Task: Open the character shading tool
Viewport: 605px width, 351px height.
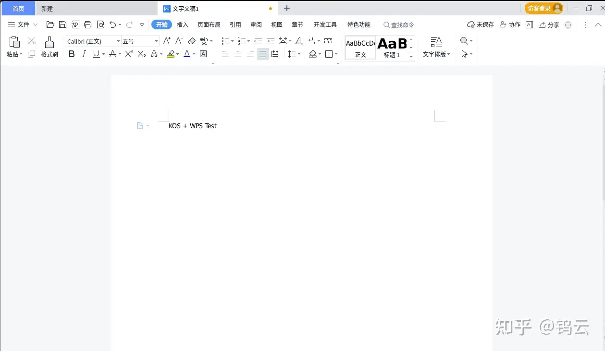Action: tap(202, 54)
